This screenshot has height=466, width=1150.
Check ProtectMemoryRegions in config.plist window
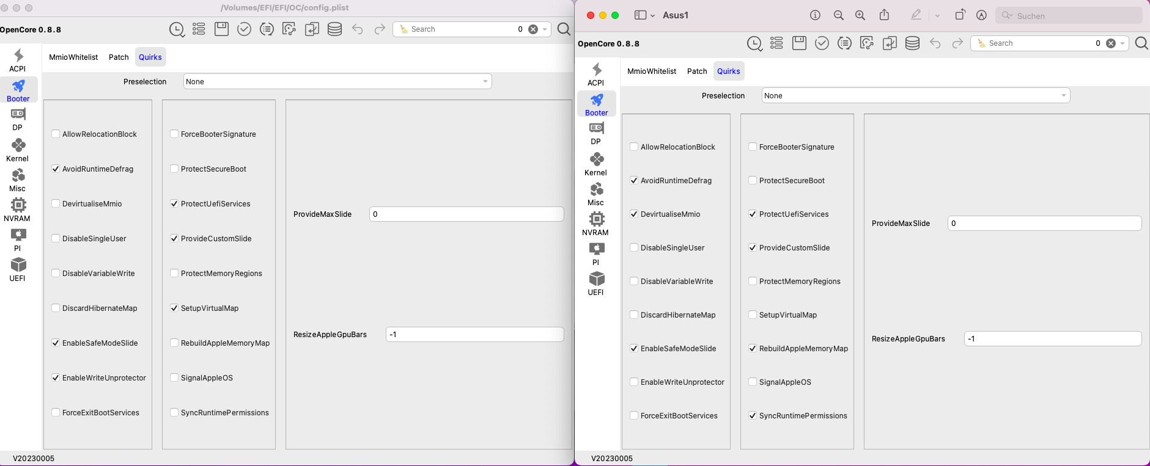(x=174, y=274)
